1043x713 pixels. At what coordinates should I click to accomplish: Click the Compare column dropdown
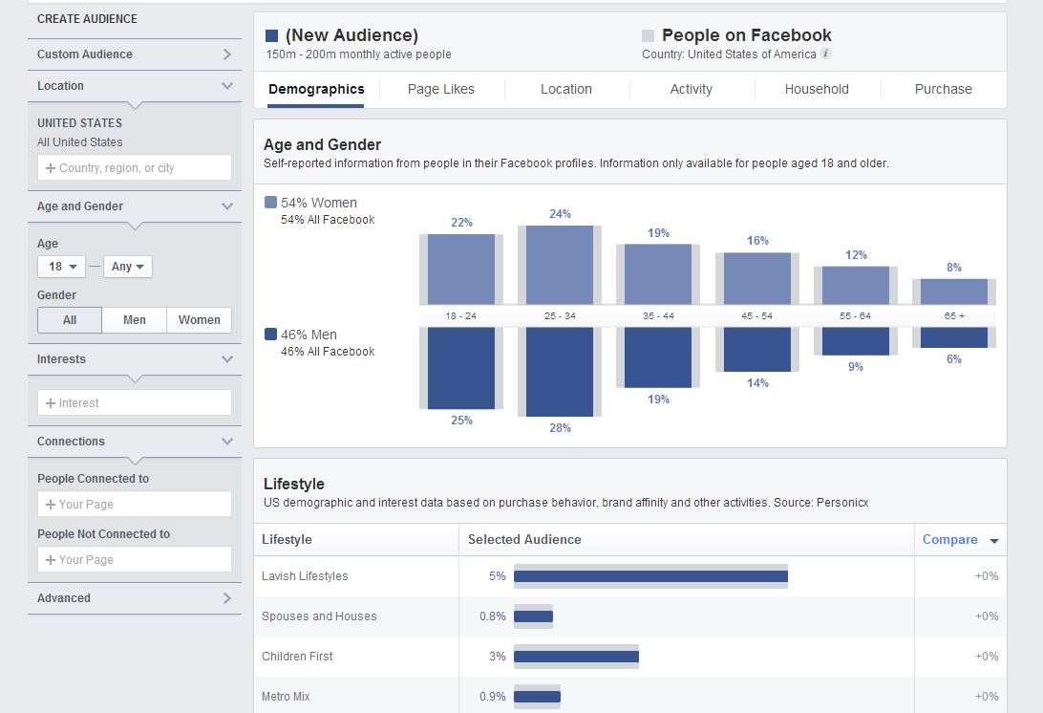[960, 540]
